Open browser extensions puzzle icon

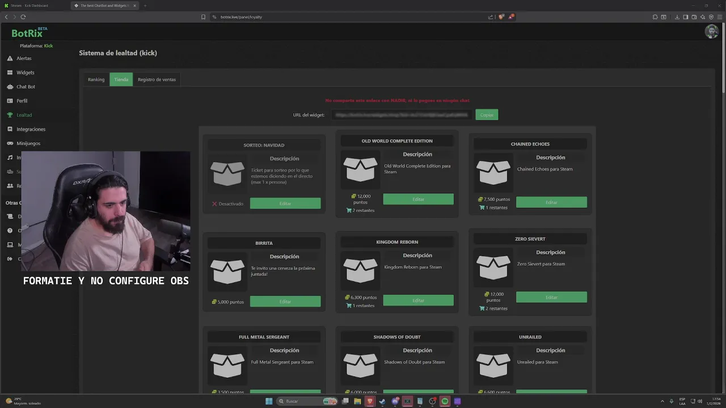click(655, 17)
